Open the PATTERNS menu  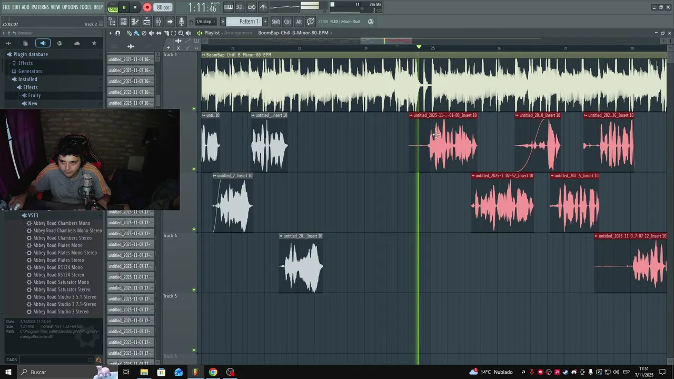point(40,7)
